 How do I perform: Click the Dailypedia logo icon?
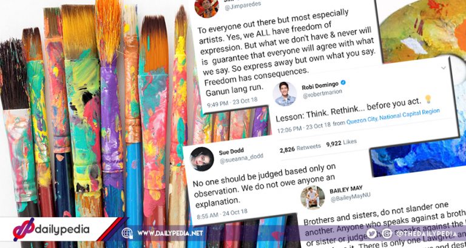tap(24, 229)
